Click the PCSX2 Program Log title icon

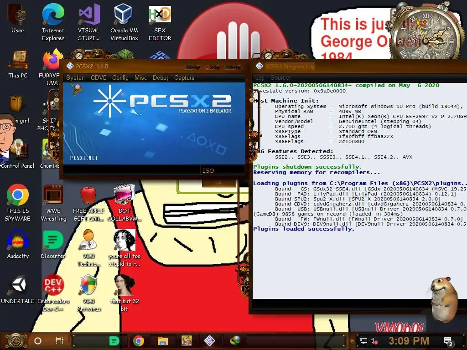click(259, 66)
